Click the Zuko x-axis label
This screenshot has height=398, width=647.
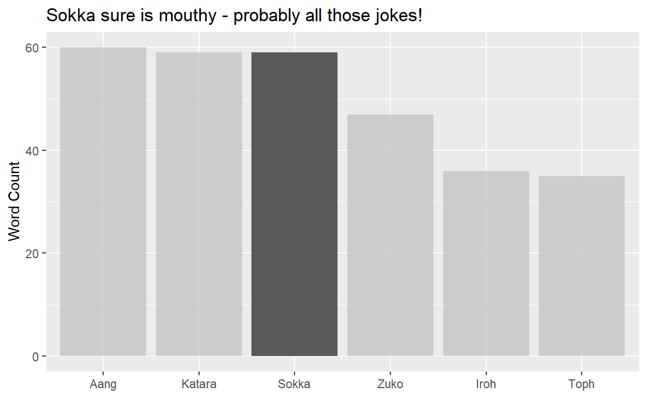pos(390,385)
